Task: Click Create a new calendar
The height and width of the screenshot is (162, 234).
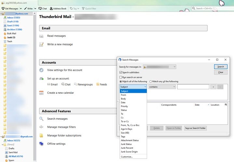Action: [x=61, y=93]
